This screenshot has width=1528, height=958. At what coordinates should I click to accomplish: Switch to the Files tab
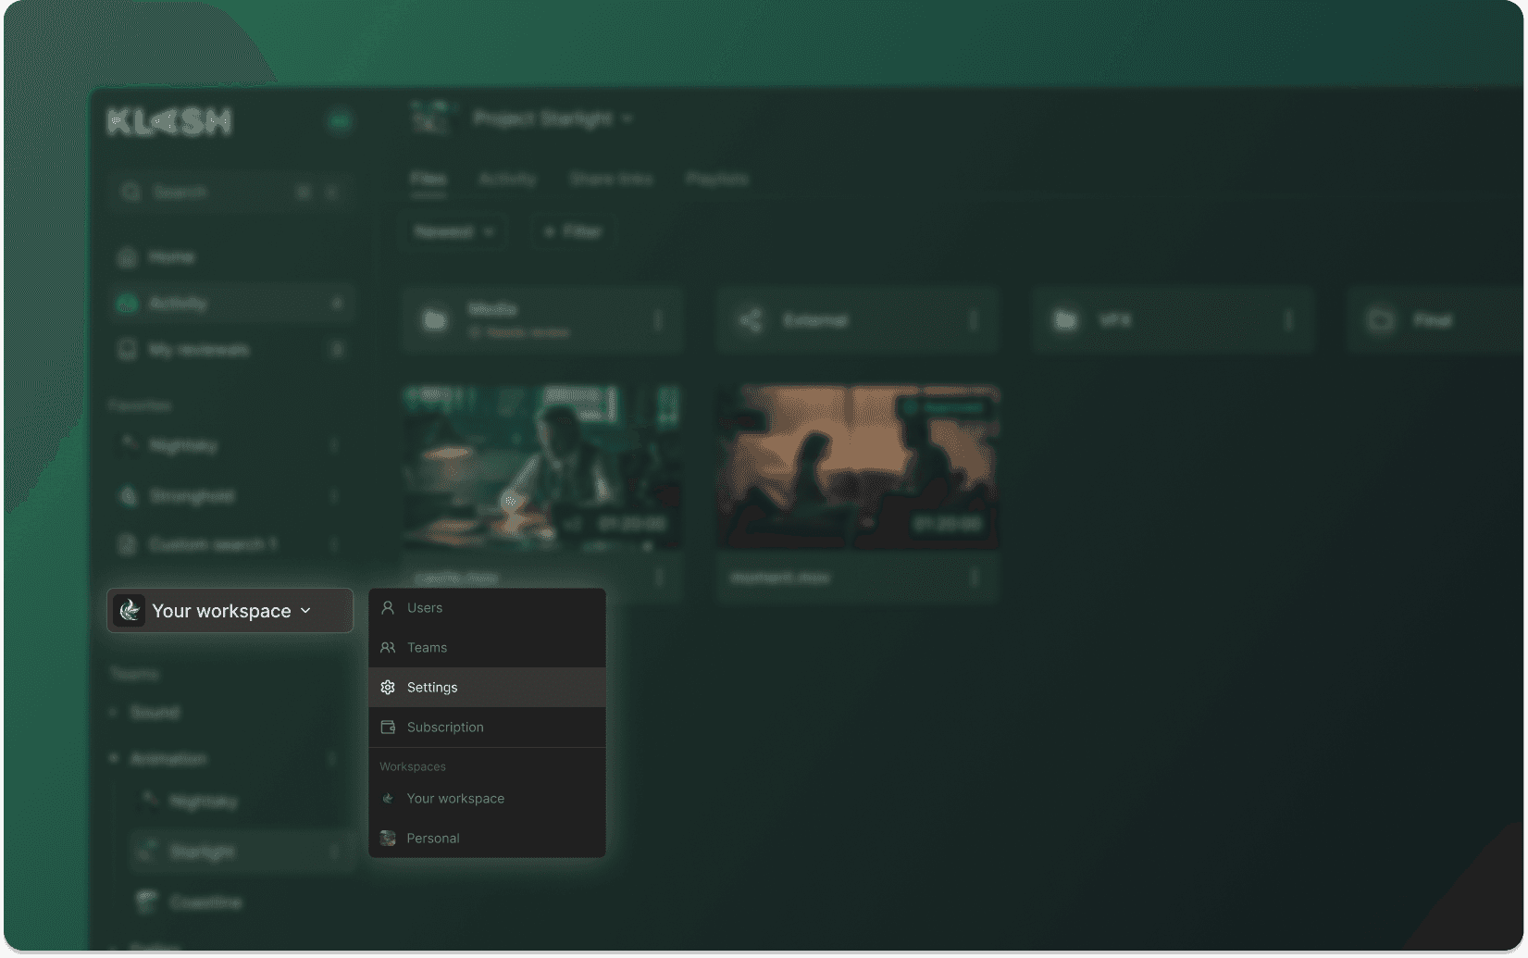pyautogui.click(x=429, y=179)
